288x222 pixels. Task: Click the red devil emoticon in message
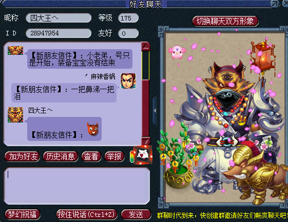click(x=93, y=129)
